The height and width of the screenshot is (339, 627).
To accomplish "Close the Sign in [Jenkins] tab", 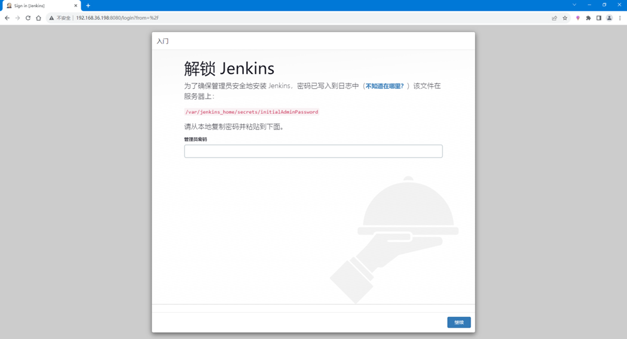I will tap(75, 5).
